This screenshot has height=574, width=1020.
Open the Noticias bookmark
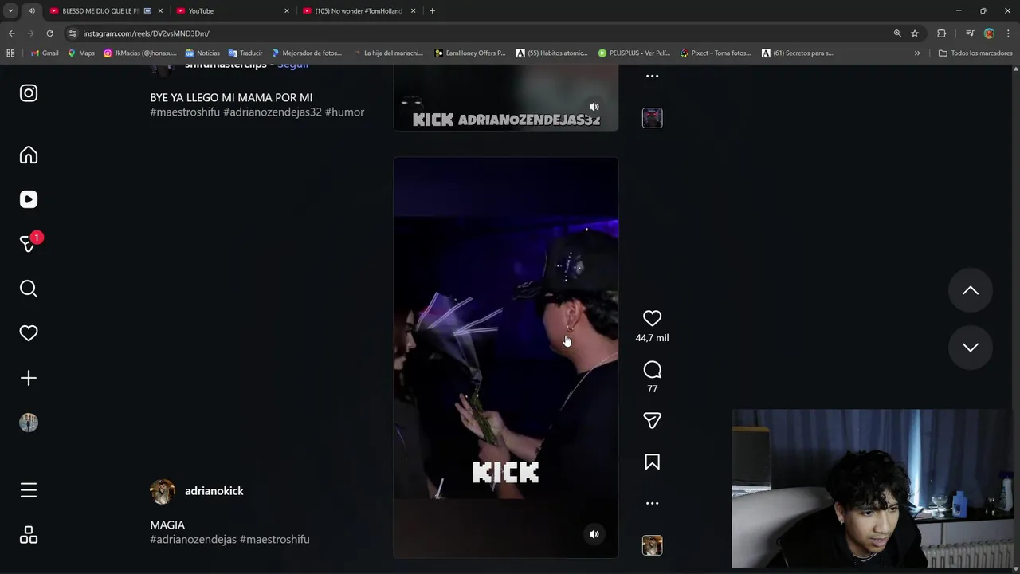tap(202, 53)
